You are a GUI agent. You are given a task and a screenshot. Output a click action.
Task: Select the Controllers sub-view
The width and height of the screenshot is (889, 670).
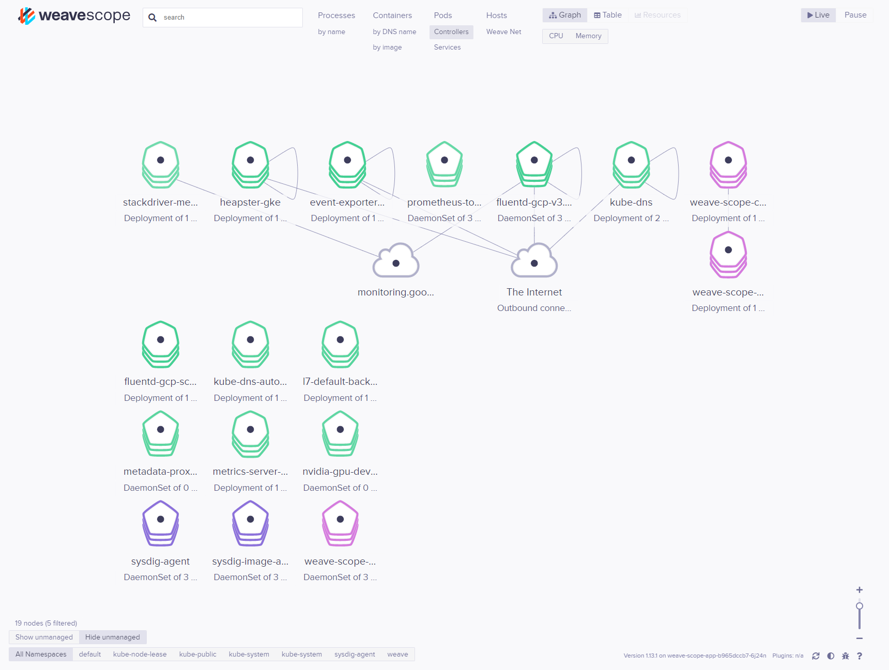(x=451, y=32)
